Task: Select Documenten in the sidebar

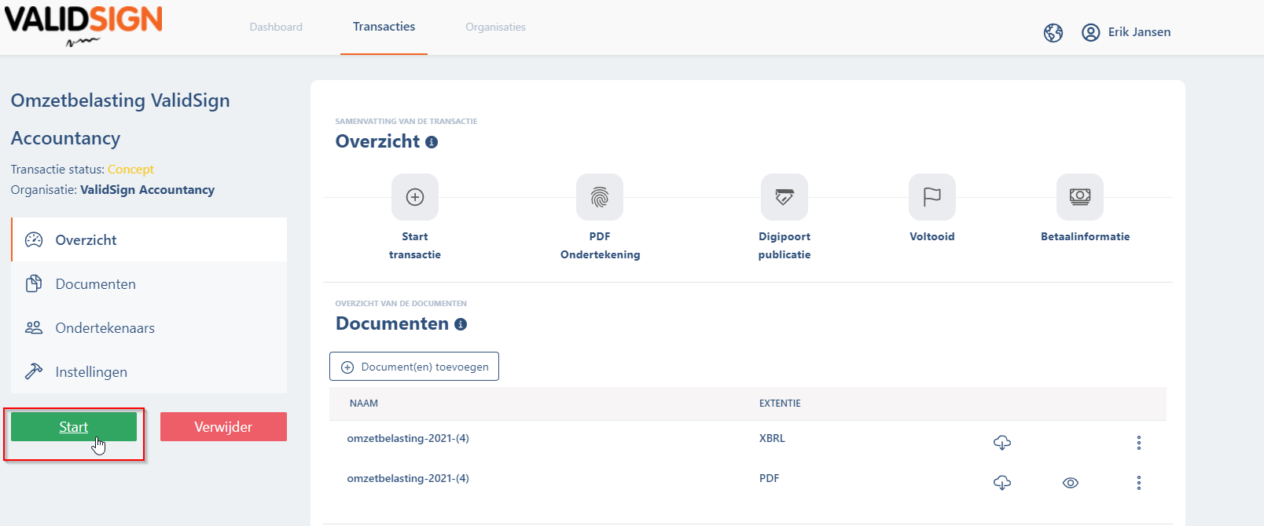Action: click(x=149, y=284)
